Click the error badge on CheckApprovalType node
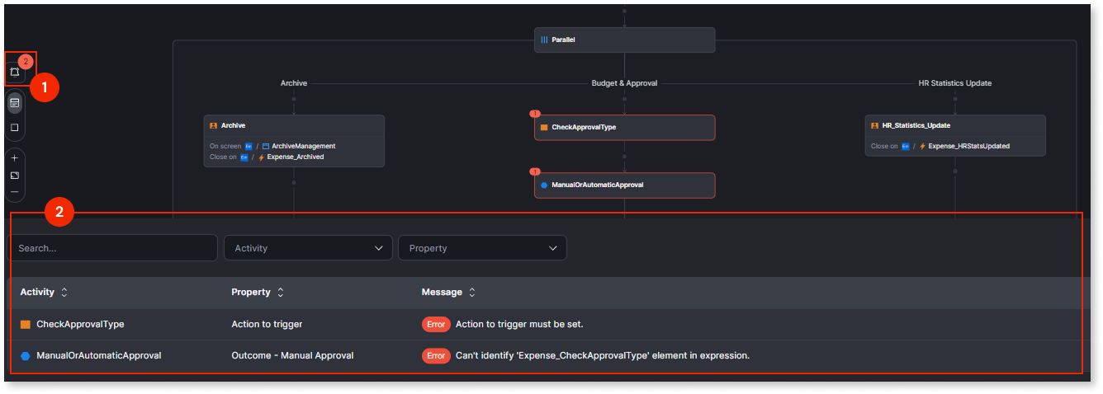The width and height of the screenshot is (1103, 394). tap(535, 114)
